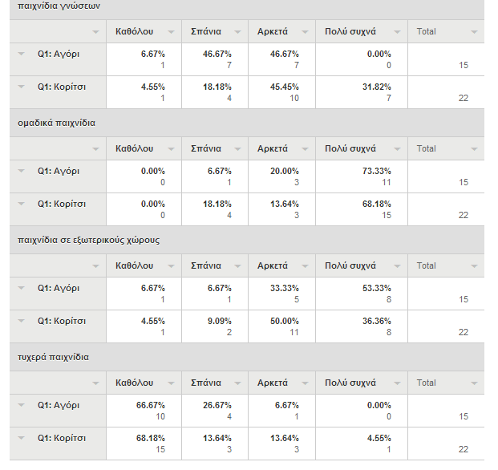Click arrow beside Q1: Αγόρι in ομαδικά παιχνίδια
Viewport: 498px width, 470px height.
click(x=22, y=171)
